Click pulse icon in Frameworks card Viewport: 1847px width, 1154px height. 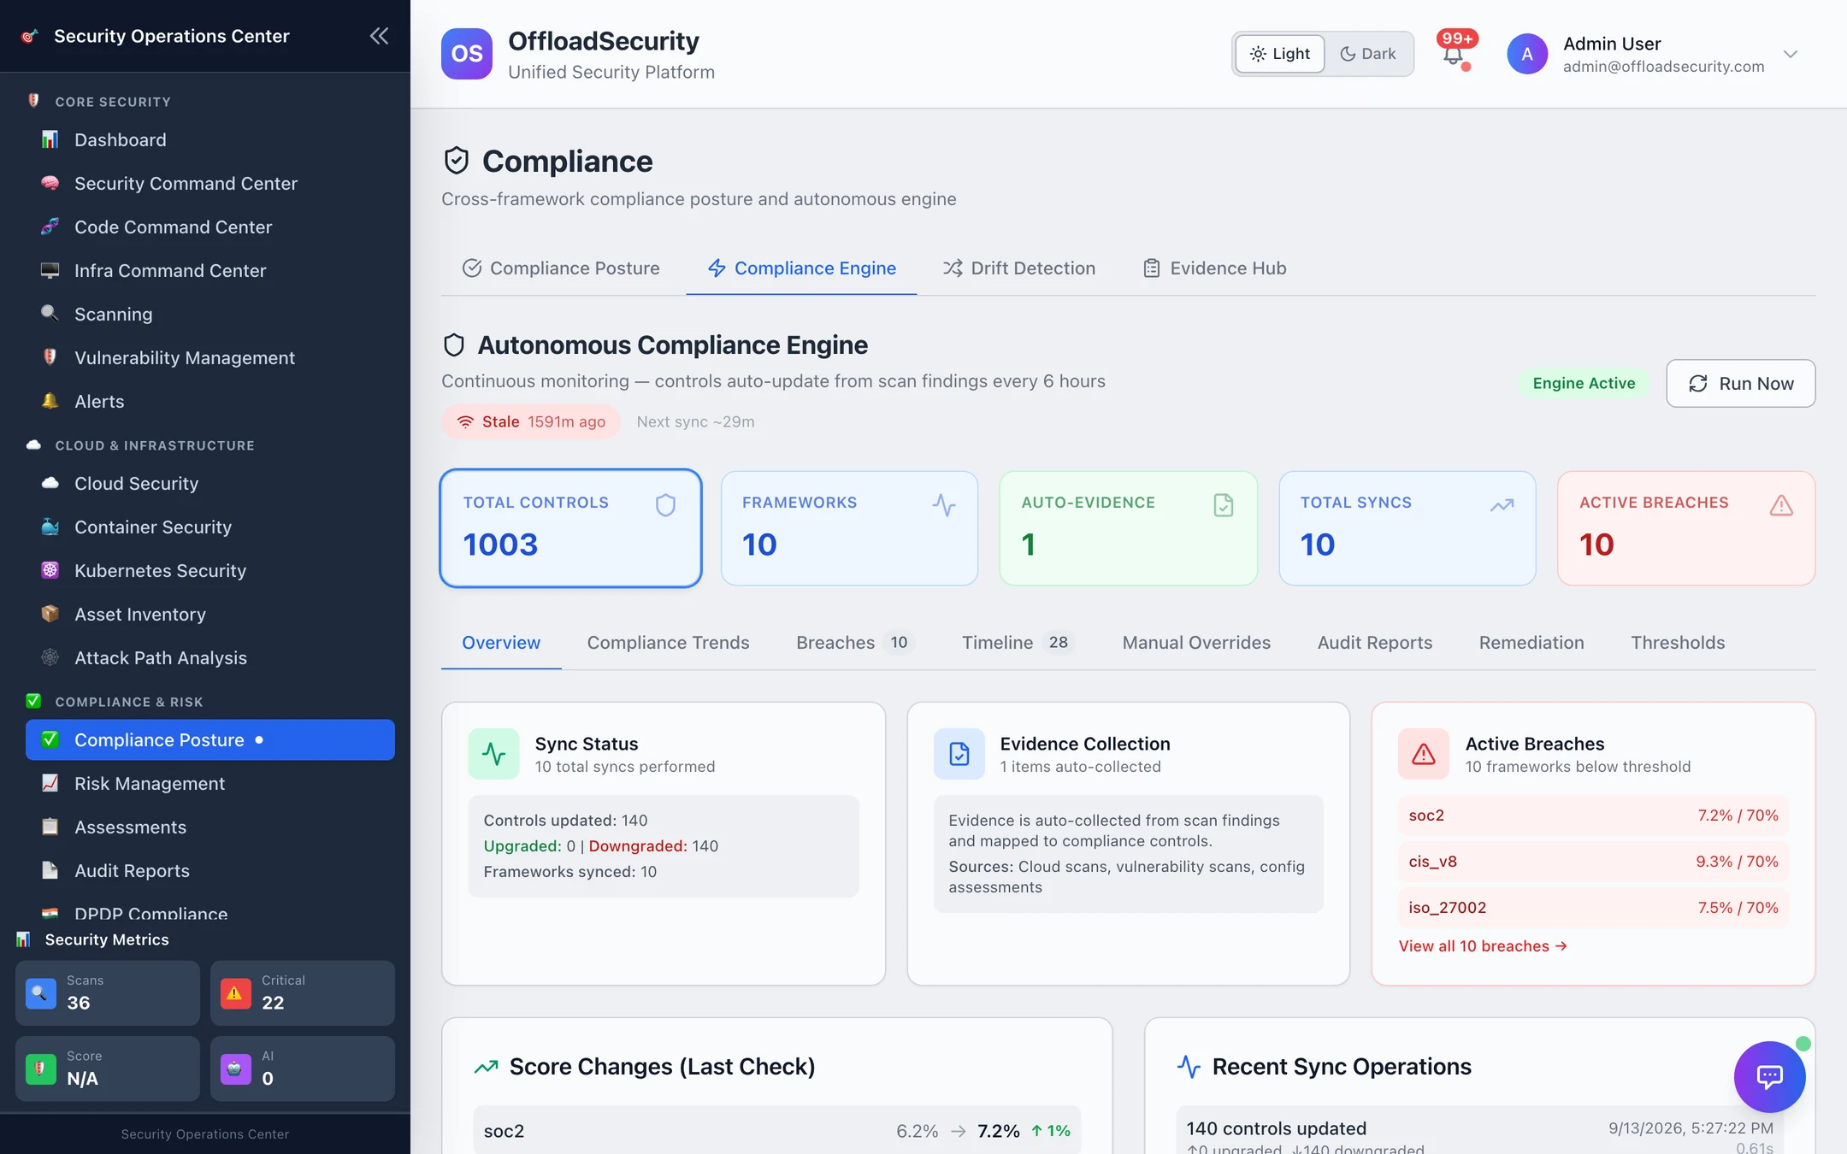[x=944, y=505]
